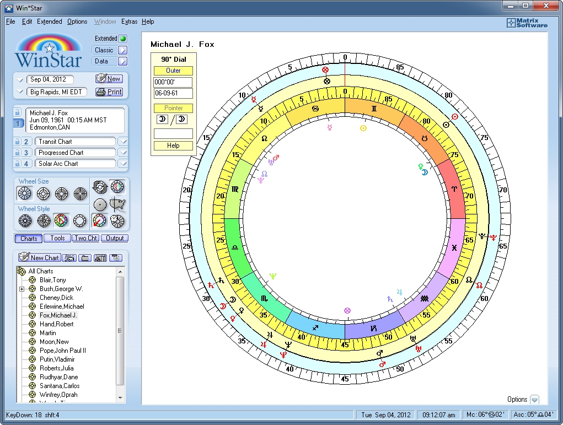Switch to the Output tab

pos(115,238)
